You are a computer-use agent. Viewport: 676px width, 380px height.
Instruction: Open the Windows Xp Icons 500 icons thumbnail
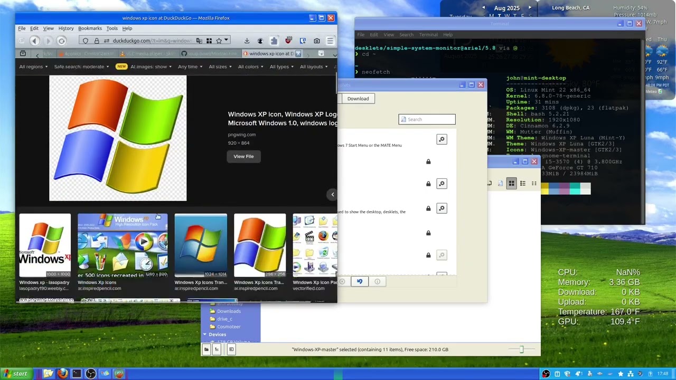pyautogui.click(x=123, y=245)
